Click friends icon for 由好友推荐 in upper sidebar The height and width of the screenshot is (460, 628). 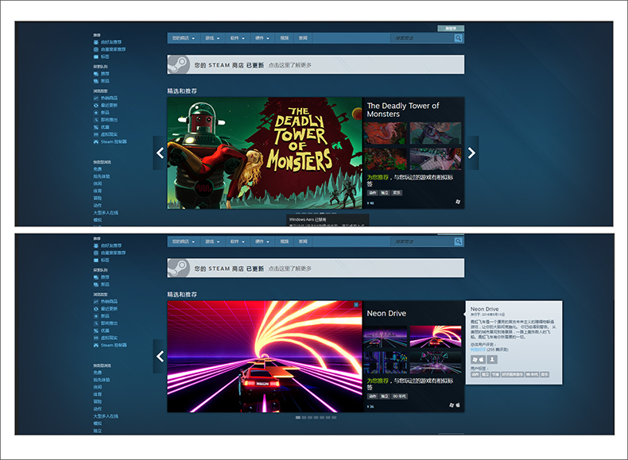96,42
